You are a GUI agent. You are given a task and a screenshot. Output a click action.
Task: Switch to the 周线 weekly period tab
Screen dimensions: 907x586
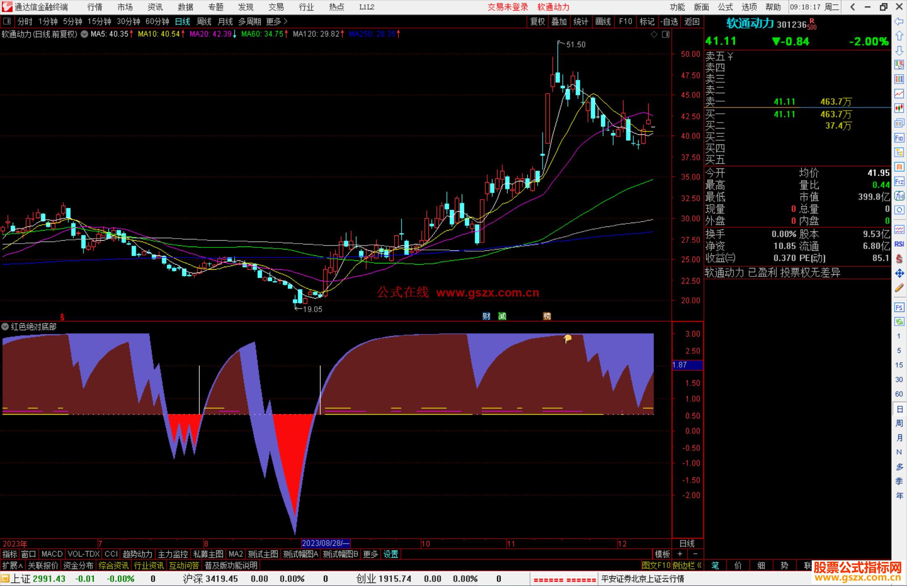point(204,21)
